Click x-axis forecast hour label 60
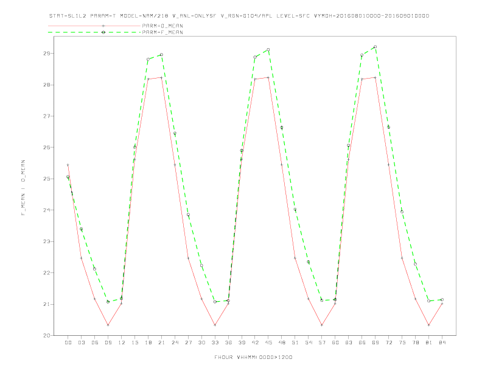482x373 pixels. point(335,343)
